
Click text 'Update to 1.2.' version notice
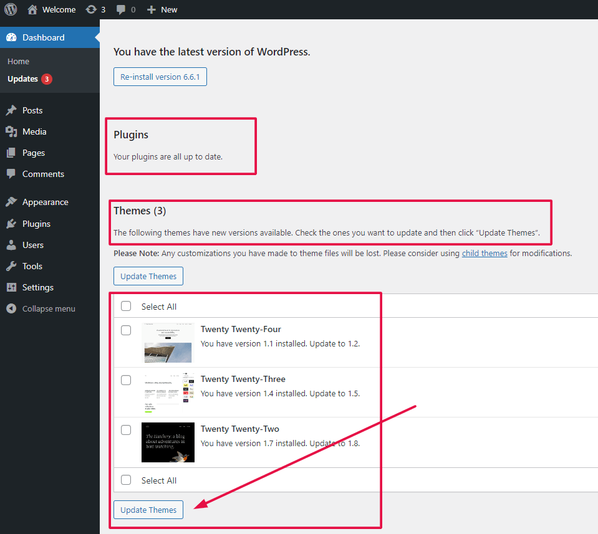click(334, 344)
